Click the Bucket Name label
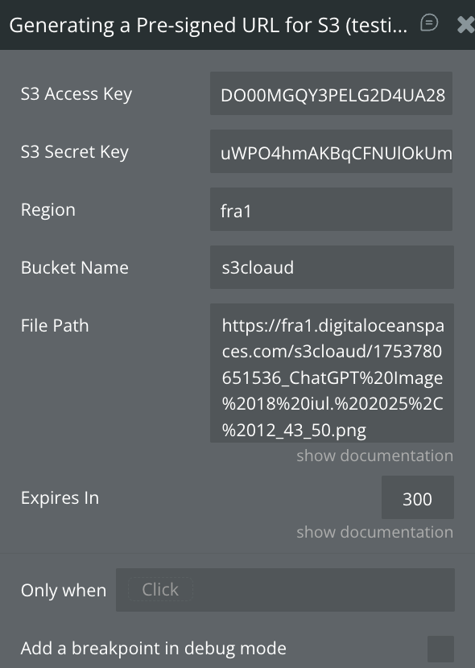The height and width of the screenshot is (668, 475). [x=75, y=267]
